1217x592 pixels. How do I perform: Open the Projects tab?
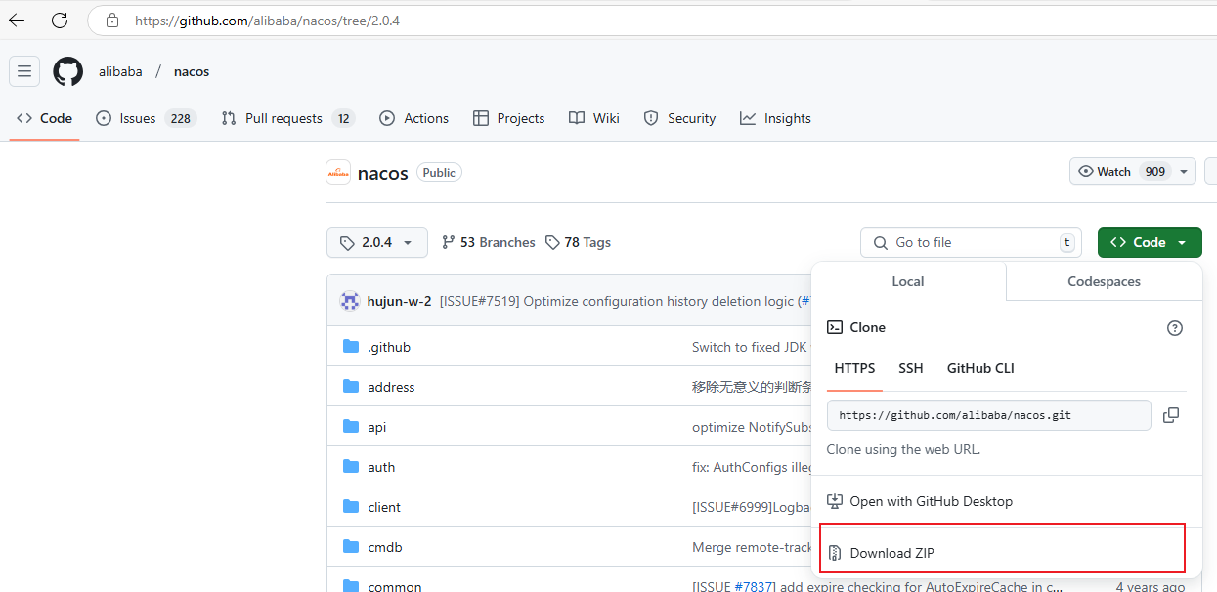(508, 118)
